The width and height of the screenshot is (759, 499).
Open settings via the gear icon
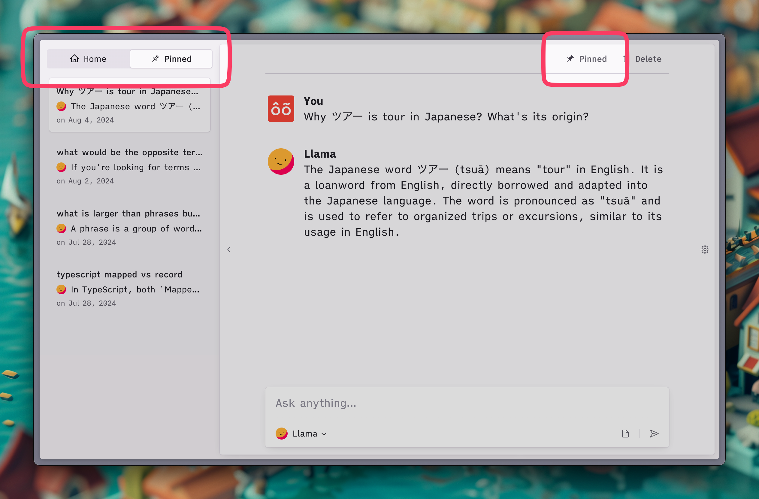click(705, 250)
